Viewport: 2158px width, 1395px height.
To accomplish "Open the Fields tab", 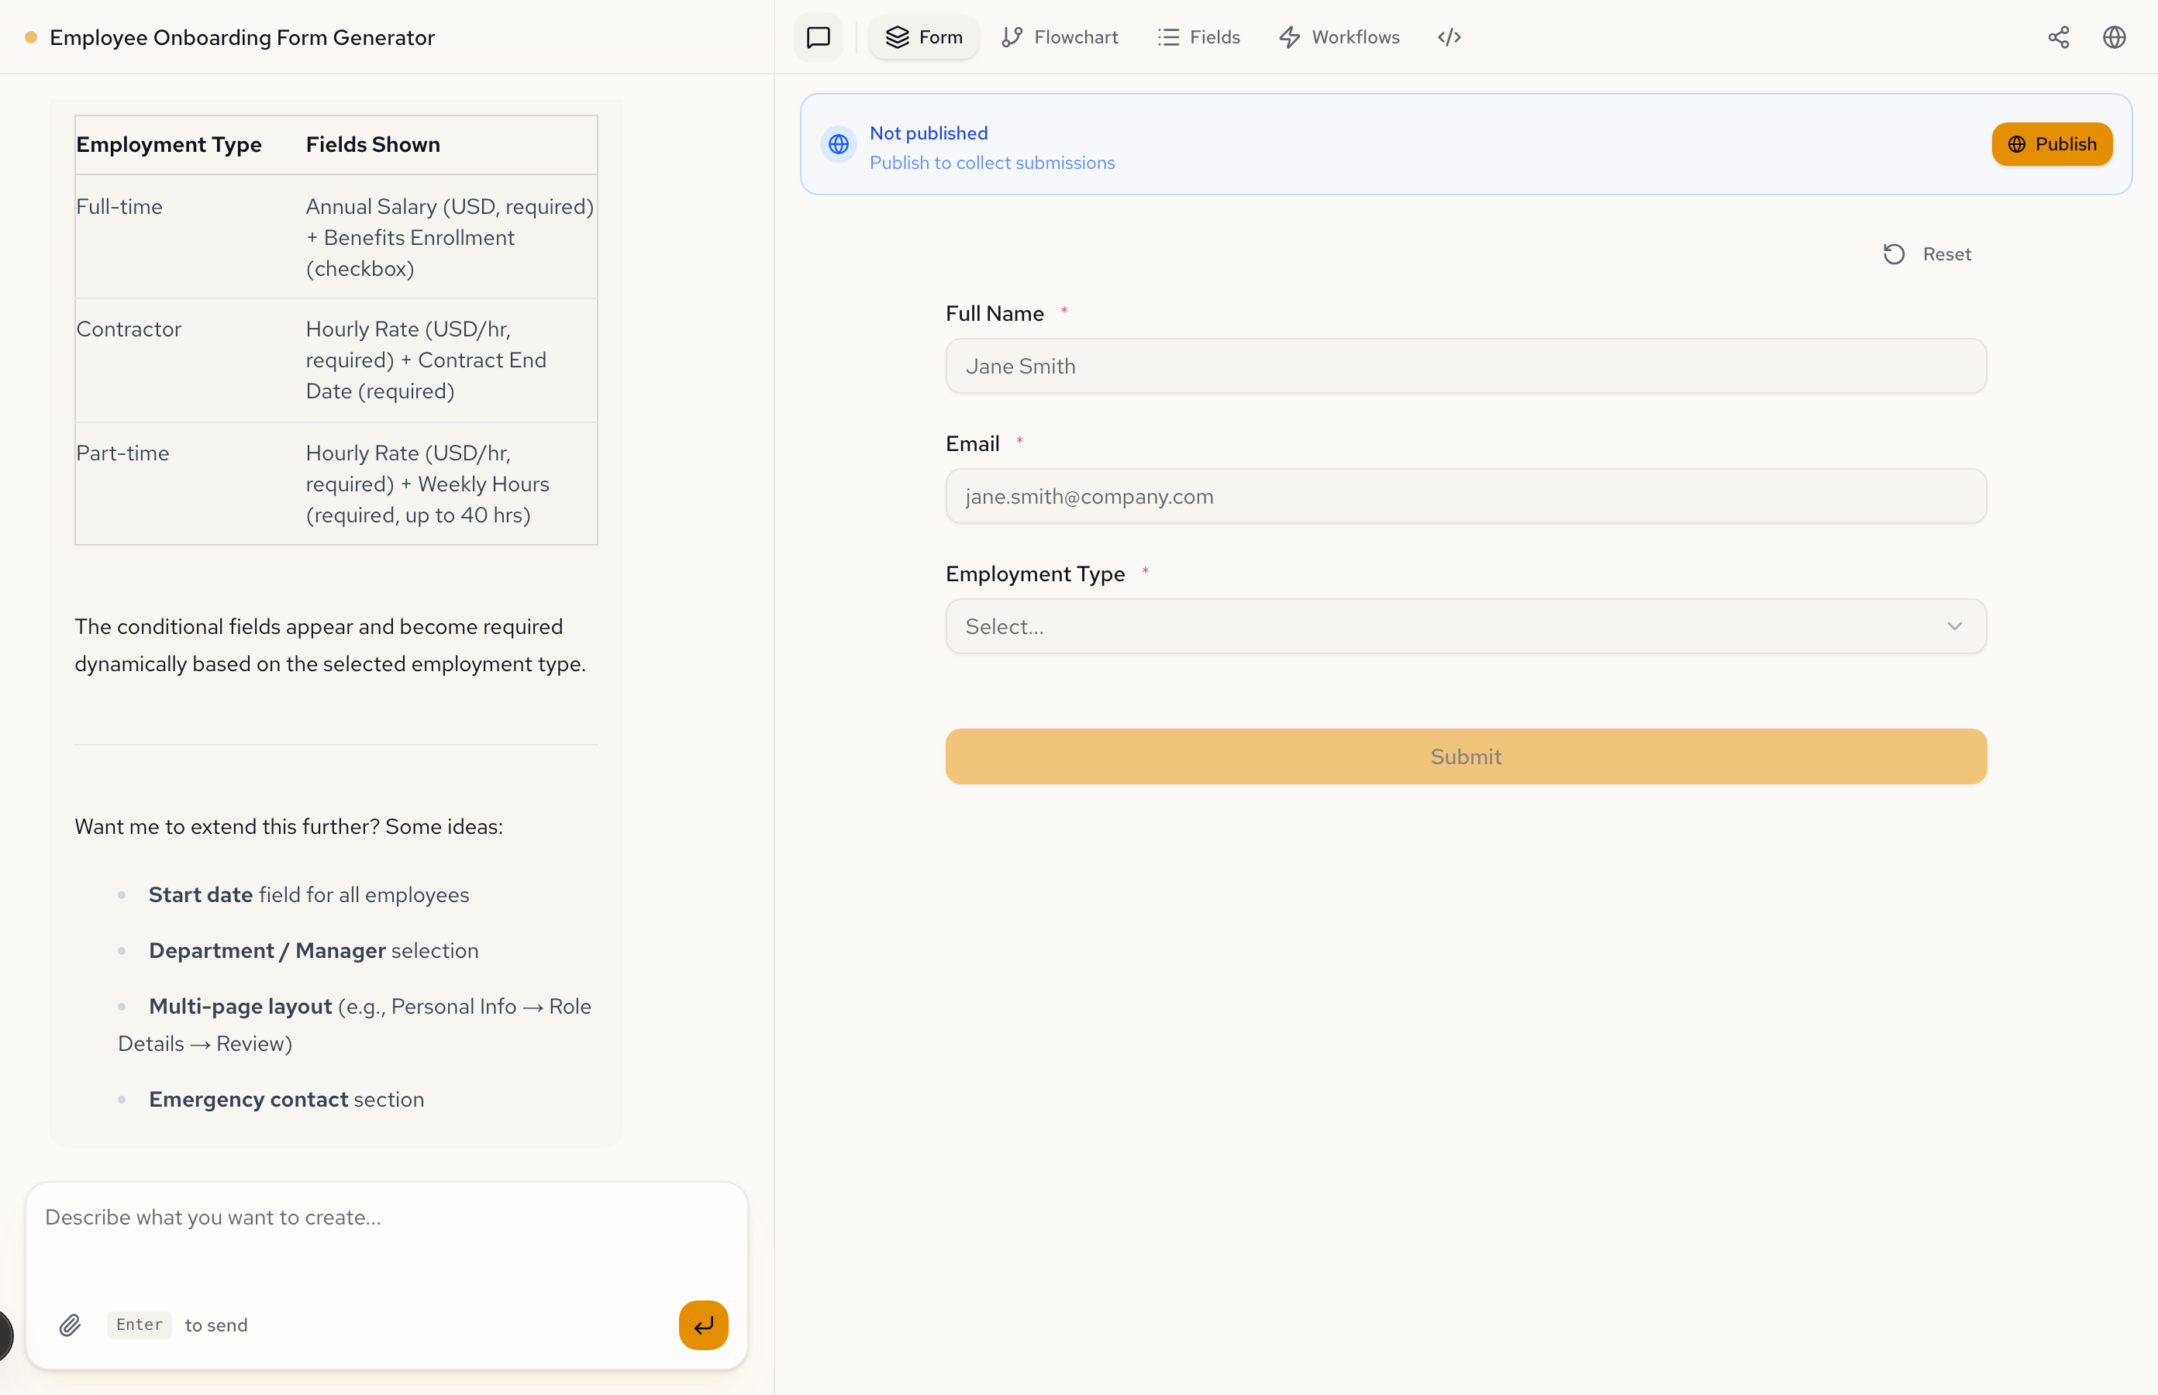I will pos(1198,37).
